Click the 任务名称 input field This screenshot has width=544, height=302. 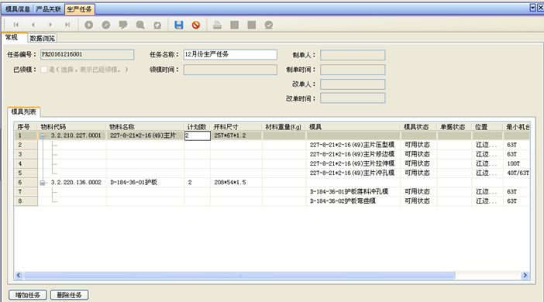coord(230,54)
